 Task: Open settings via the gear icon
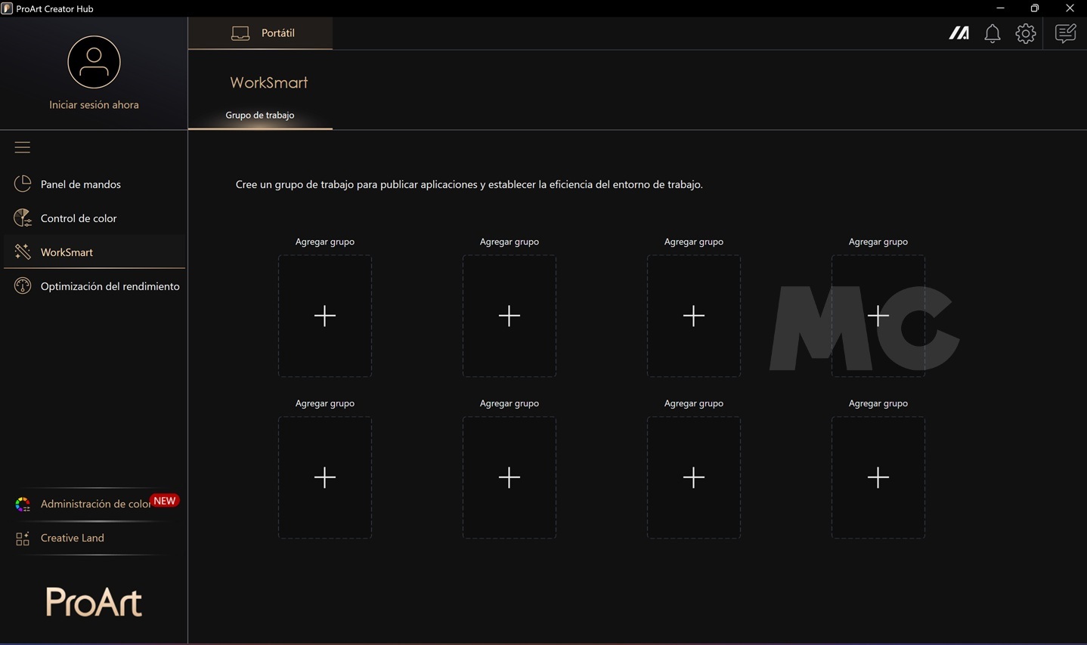point(1026,33)
